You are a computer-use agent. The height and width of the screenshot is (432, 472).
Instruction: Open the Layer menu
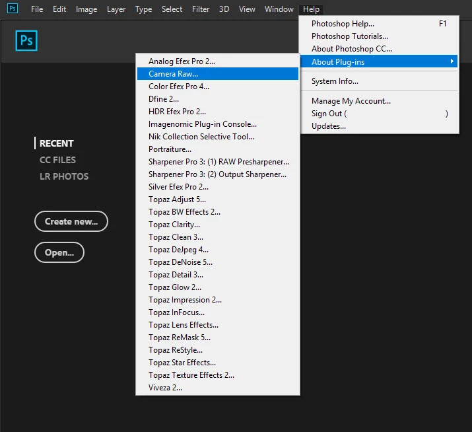click(116, 9)
